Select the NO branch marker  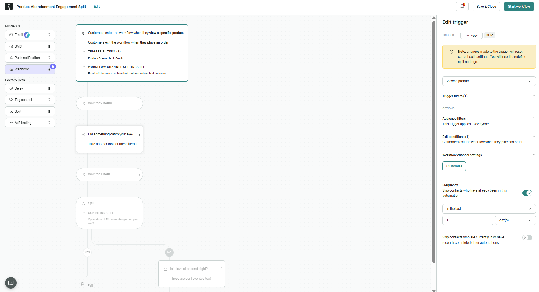(x=169, y=252)
